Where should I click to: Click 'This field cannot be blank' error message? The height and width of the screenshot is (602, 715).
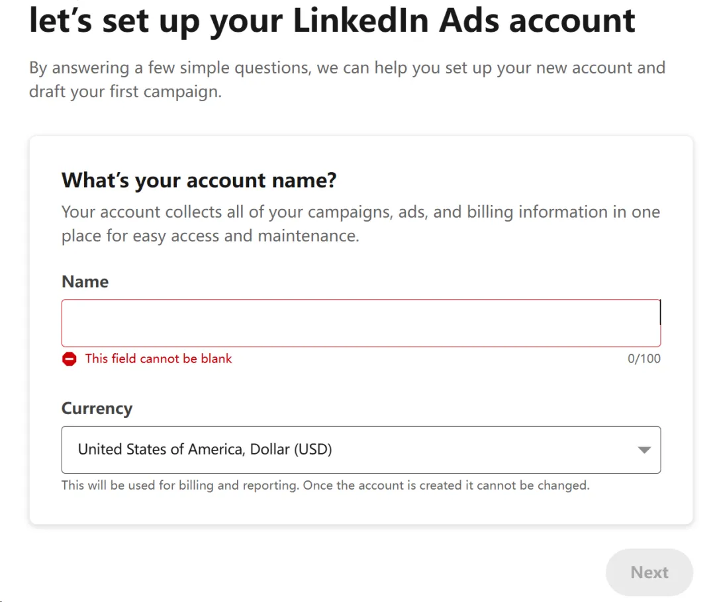pos(158,359)
